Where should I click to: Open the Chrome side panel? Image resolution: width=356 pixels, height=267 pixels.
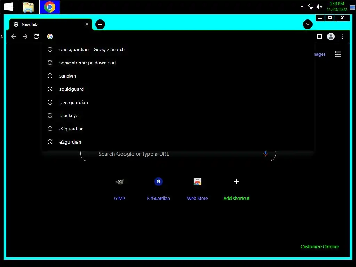pyautogui.click(x=320, y=37)
